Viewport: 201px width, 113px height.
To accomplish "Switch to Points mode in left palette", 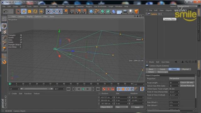I will (x=4, y=38).
